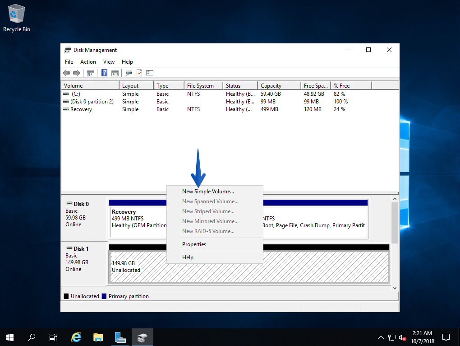Click the Disk Management title bar icon

(x=68, y=50)
